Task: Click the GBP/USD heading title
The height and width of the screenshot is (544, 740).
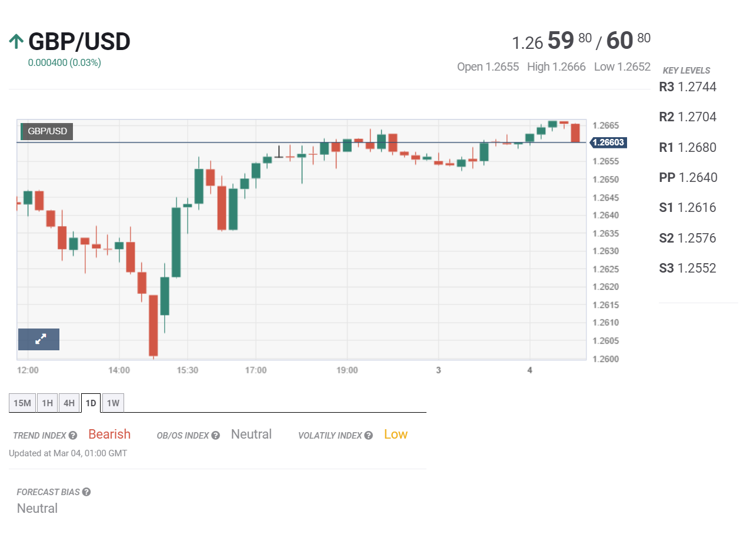Action: click(x=79, y=42)
